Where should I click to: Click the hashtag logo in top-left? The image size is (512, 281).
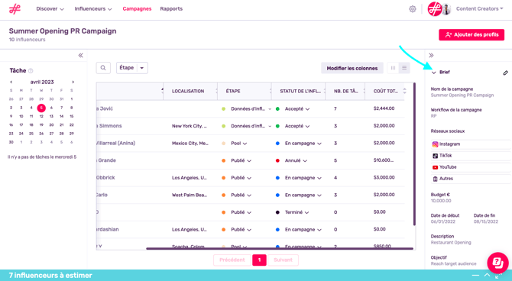[15, 9]
